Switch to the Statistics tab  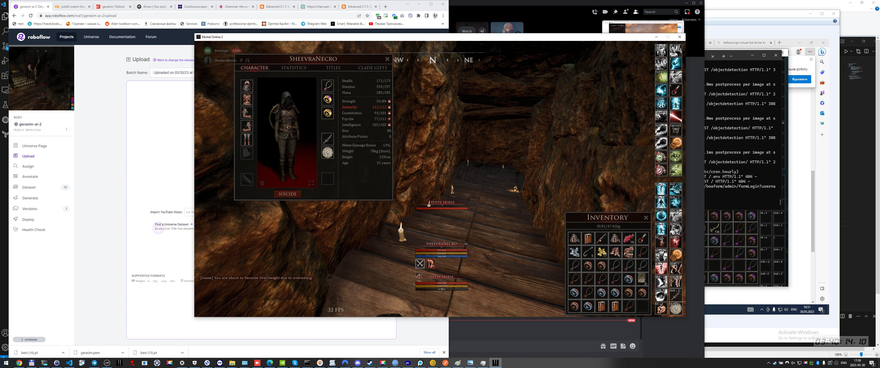coord(293,67)
